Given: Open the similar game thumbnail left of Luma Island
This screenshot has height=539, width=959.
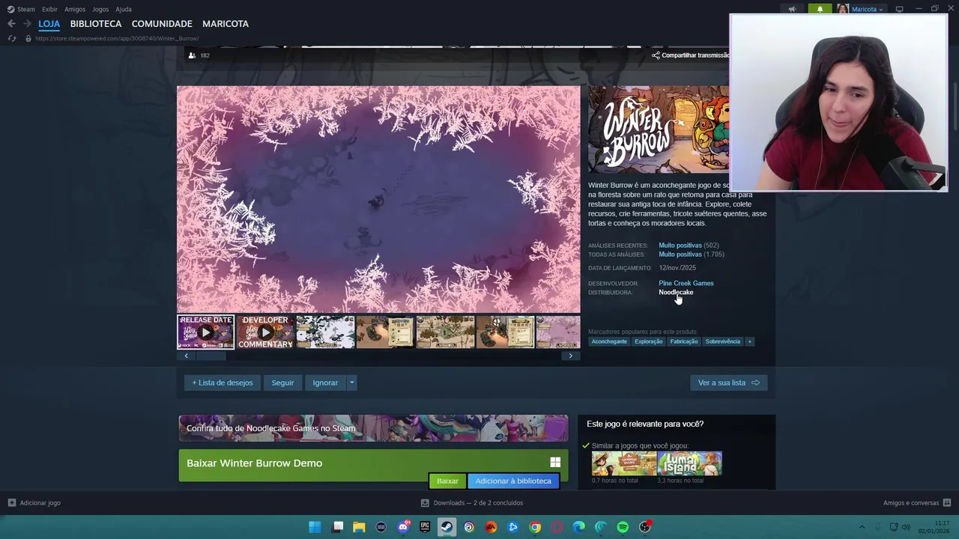Looking at the screenshot, I should click(624, 463).
